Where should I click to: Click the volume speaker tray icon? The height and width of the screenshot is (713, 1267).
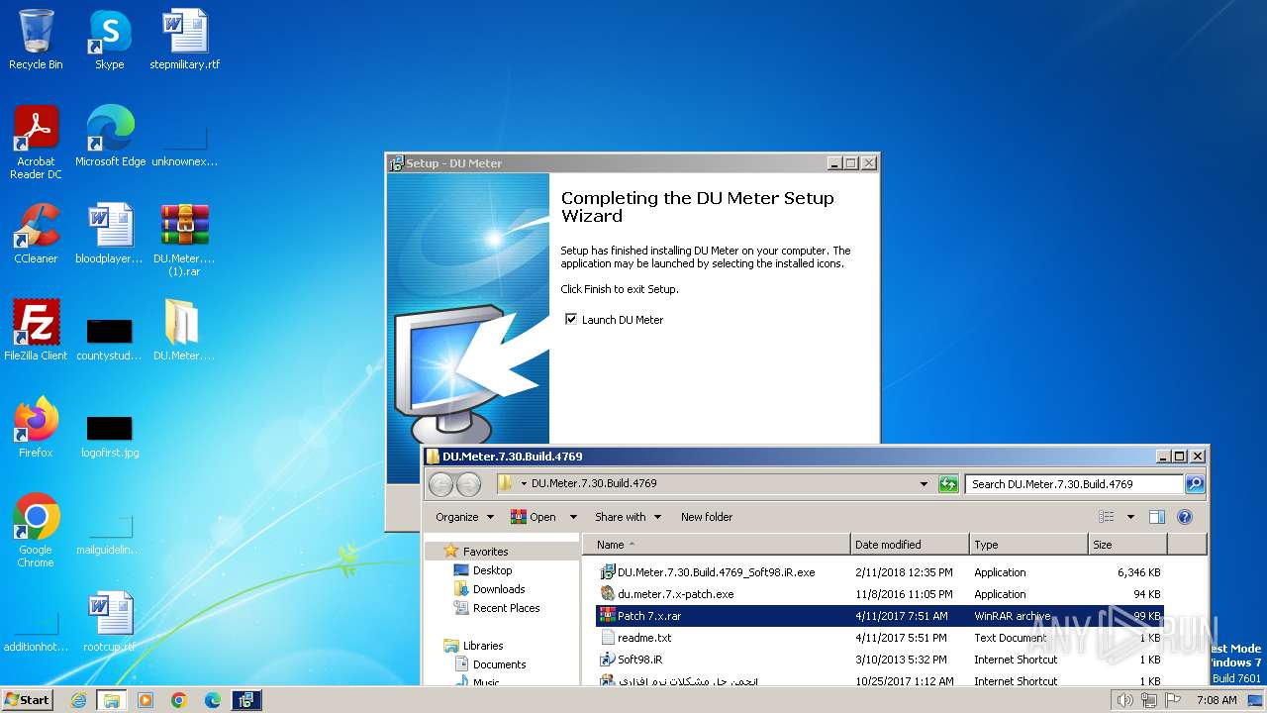pos(1124,700)
